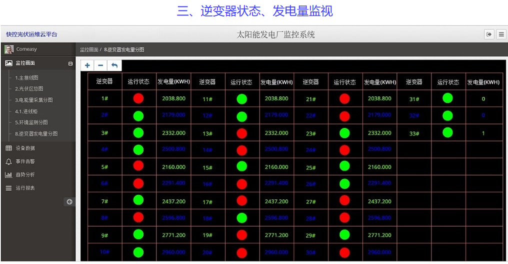Click inverter 2# green status light
Viewport: 508px width, 264px height.
tap(138, 115)
